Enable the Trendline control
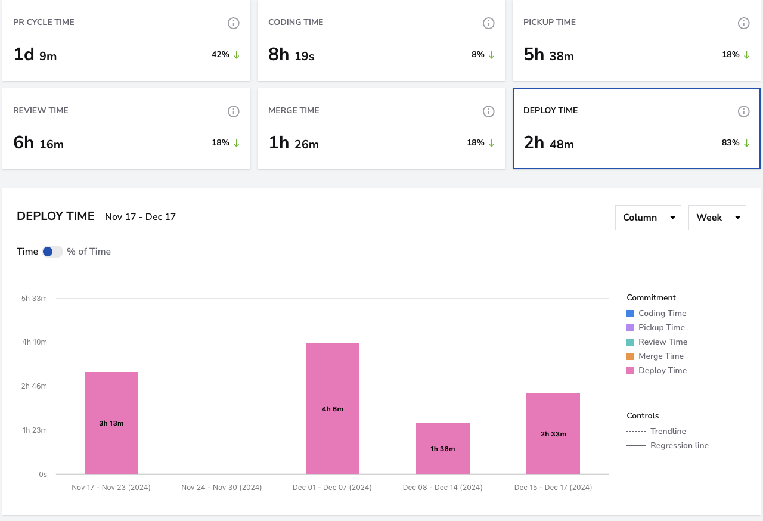This screenshot has height=521, width=763. tap(656, 431)
